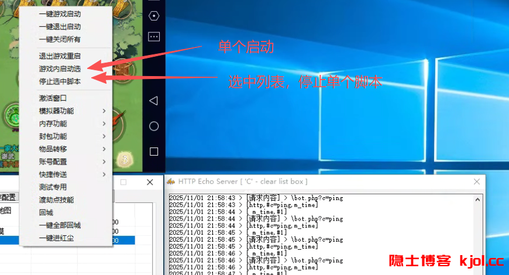Viewport: 509px width, 275px height.
Task: Expand the 账号配置 submenu arrow
Action: 104,161
